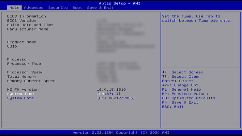Click the Version 2.22.1284 copyright footer
The image size is (242, 136).
pyautogui.click(x=121, y=133)
